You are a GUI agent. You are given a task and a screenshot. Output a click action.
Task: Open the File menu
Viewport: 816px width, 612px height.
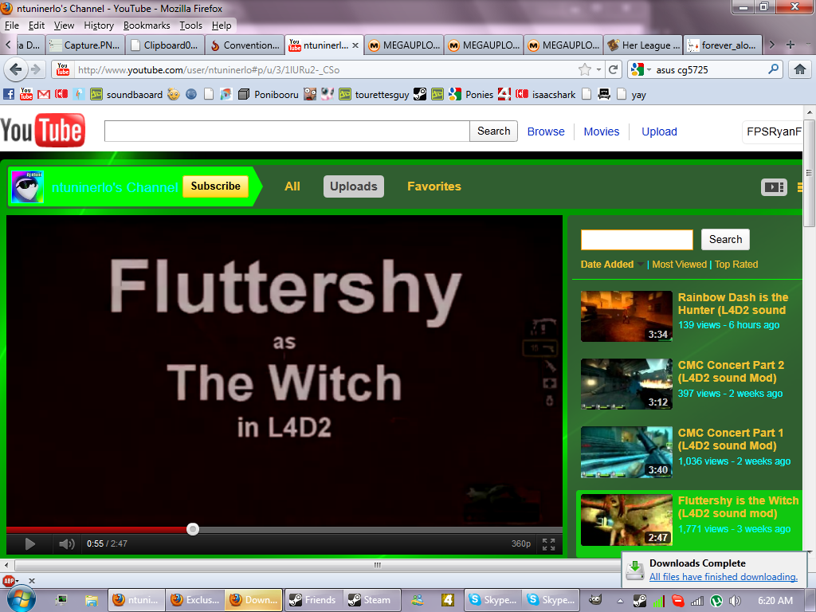tap(11, 25)
